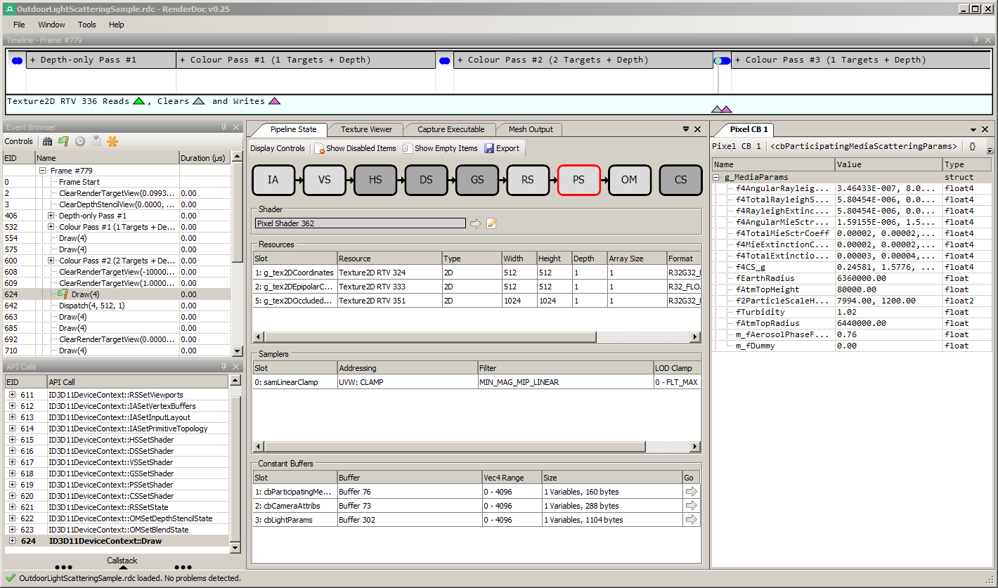This screenshot has width=998, height=588.
Task: Click the binoculars find icon in Event Browser
Action: click(x=48, y=141)
